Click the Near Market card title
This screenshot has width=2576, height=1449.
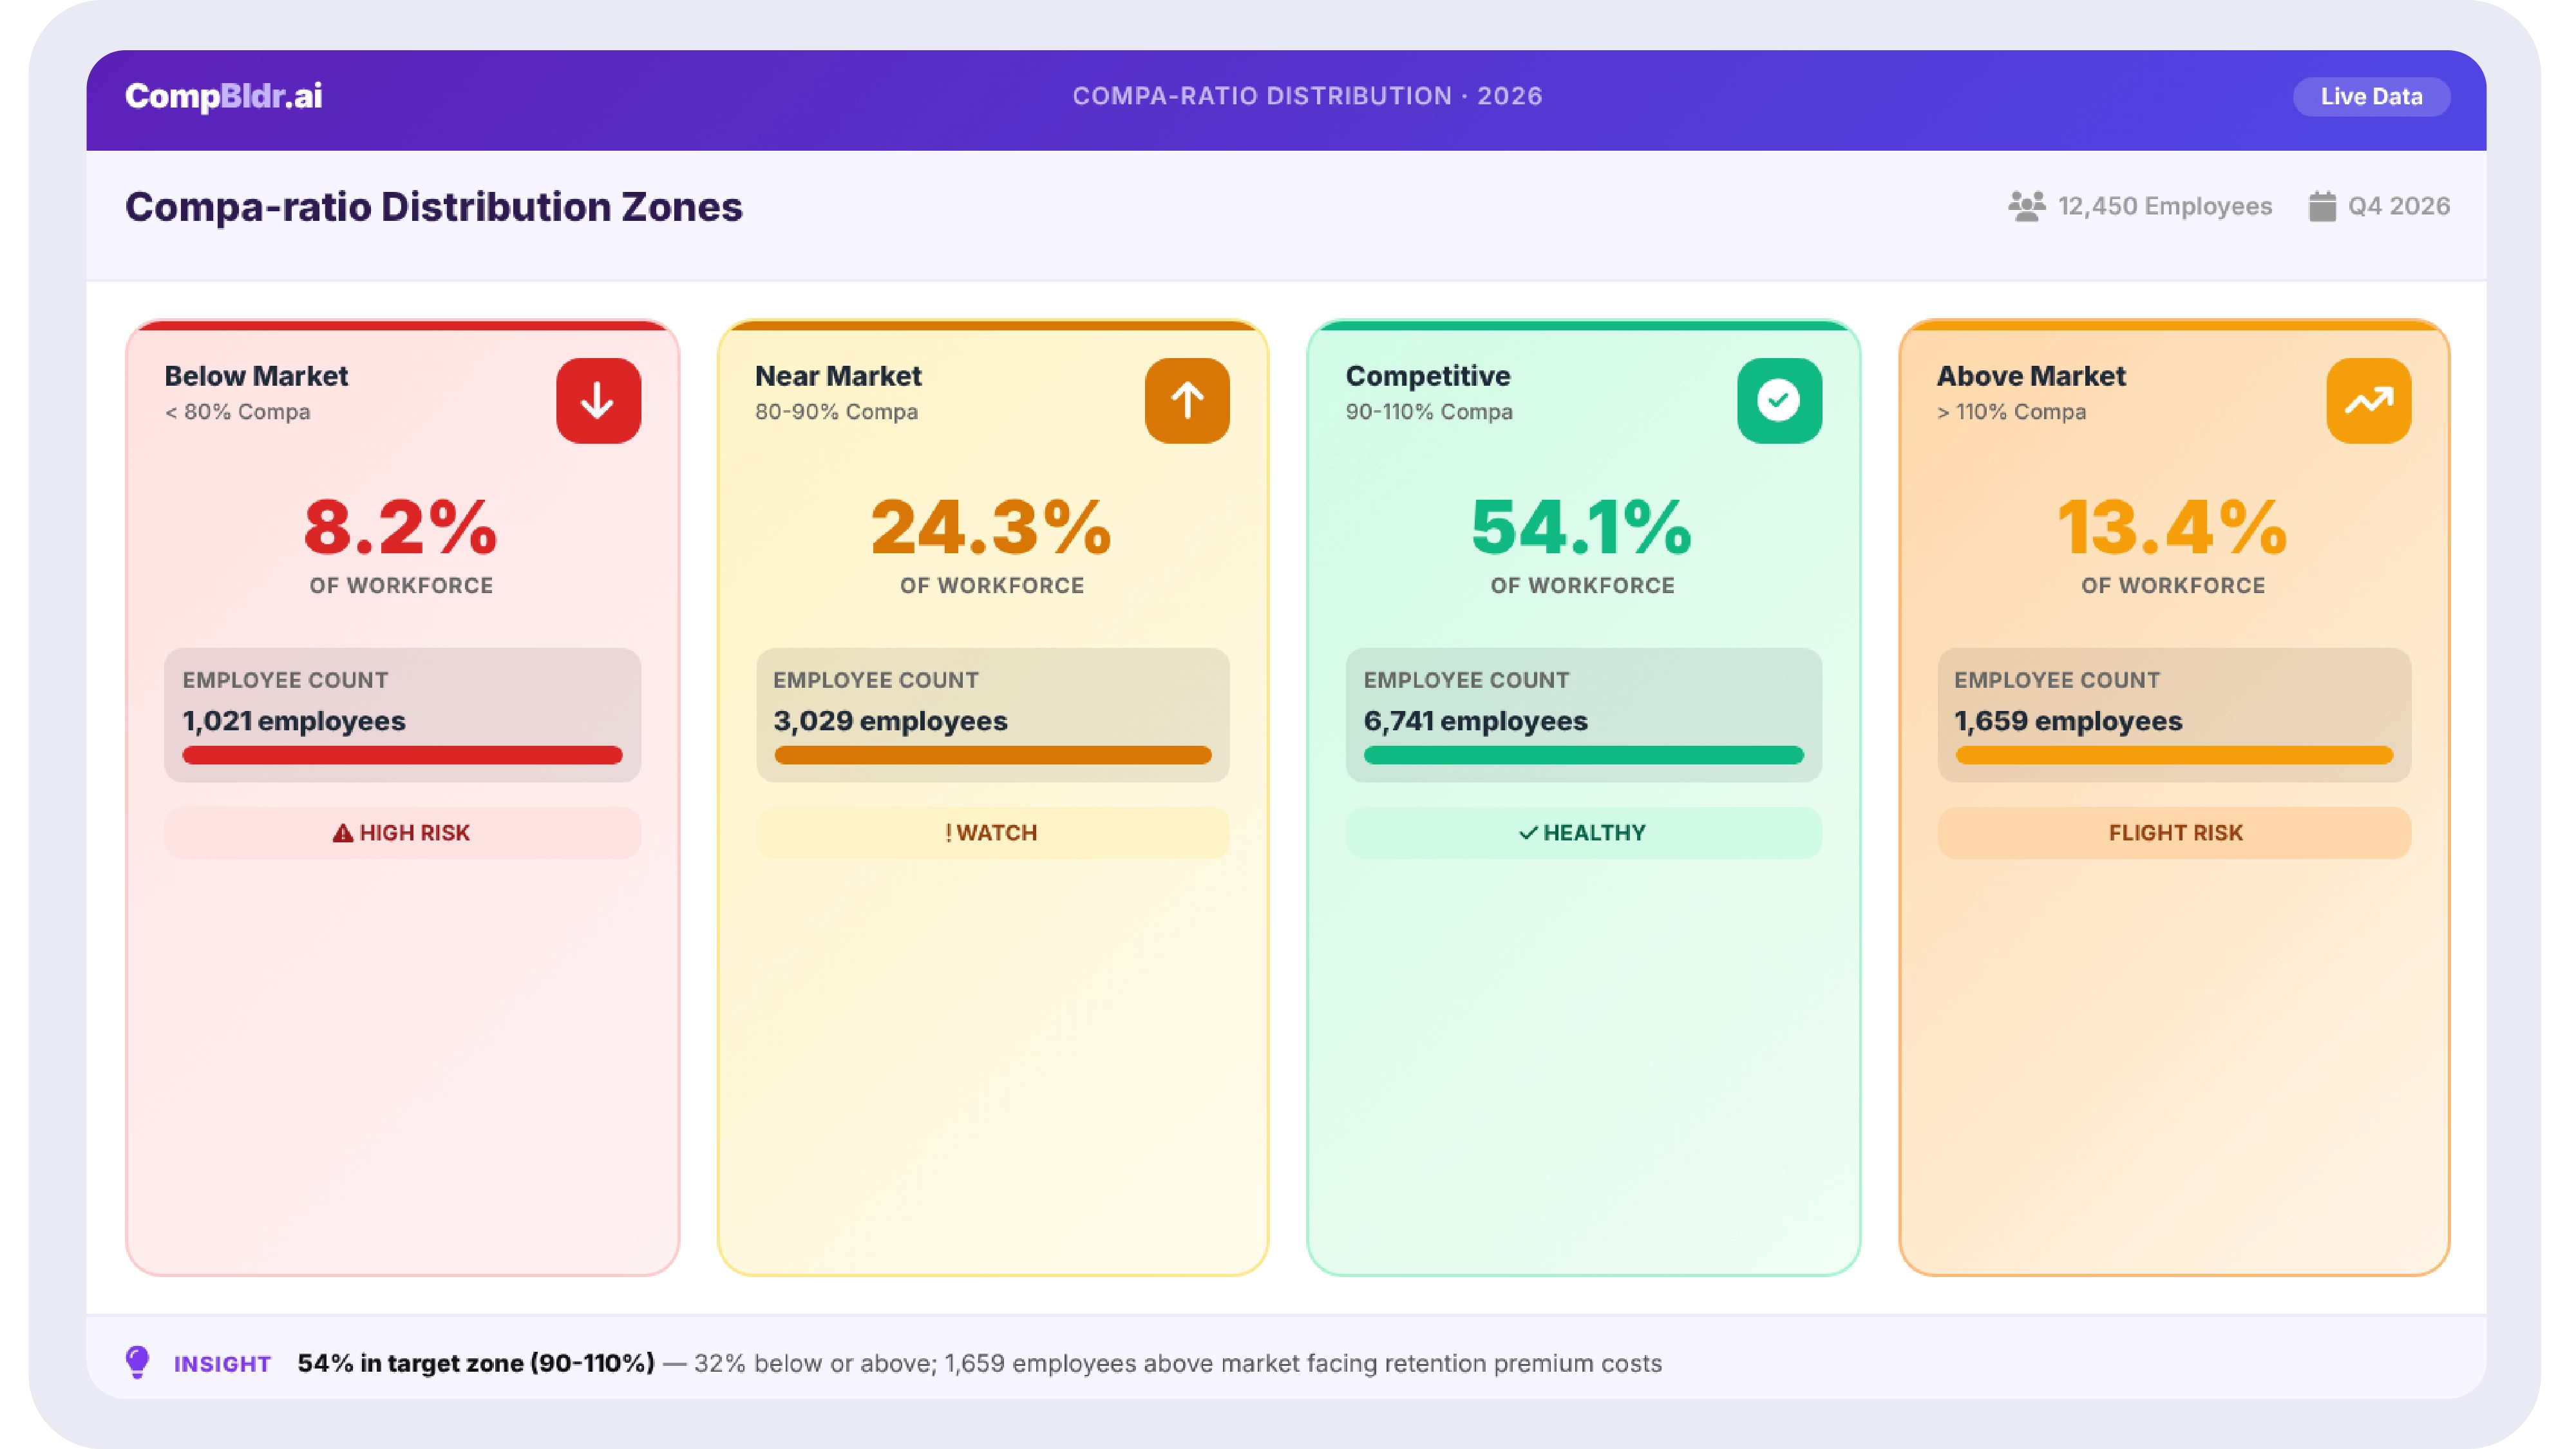[x=838, y=376]
